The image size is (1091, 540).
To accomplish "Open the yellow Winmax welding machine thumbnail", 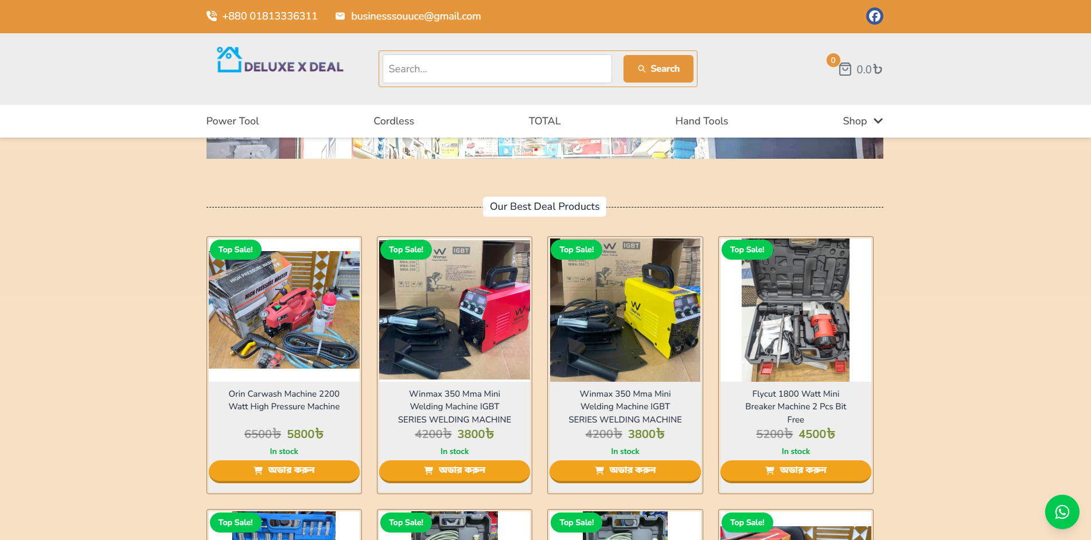I will (625, 310).
